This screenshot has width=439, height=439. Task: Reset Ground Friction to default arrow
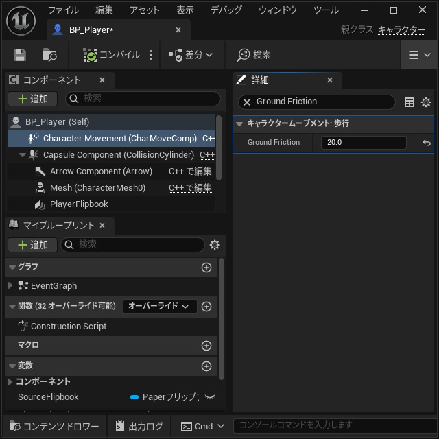427,143
